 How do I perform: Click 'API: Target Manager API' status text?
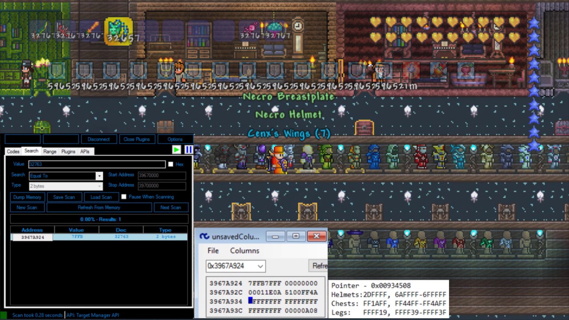(x=93, y=315)
